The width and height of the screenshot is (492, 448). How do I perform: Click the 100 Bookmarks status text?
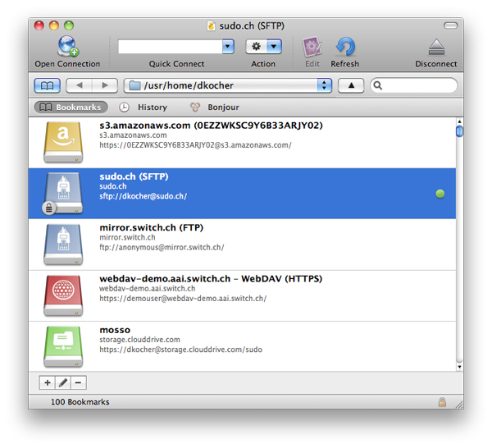80,402
